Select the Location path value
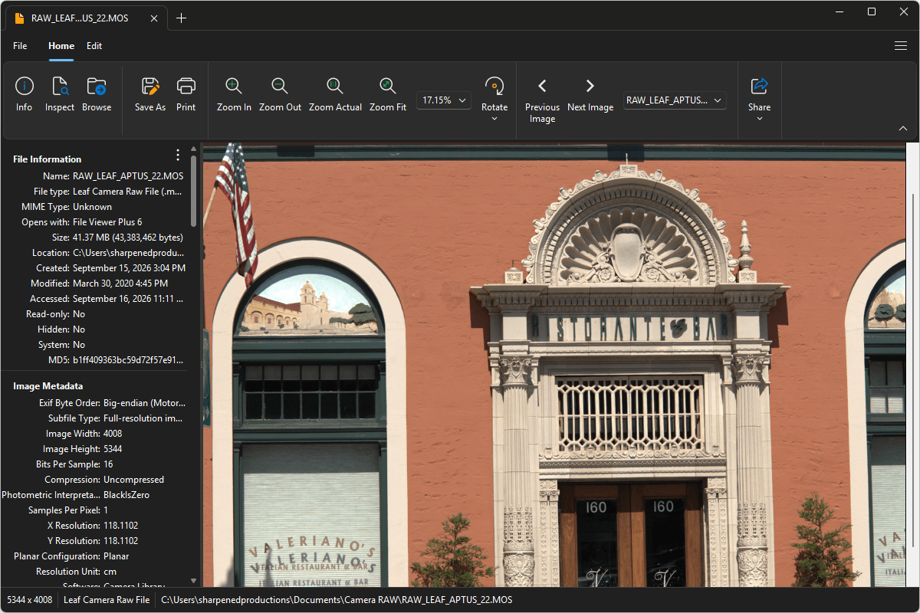This screenshot has height=613, width=920. 129,253
